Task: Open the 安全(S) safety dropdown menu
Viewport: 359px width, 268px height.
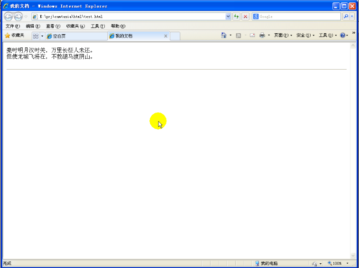Action: click(x=305, y=36)
